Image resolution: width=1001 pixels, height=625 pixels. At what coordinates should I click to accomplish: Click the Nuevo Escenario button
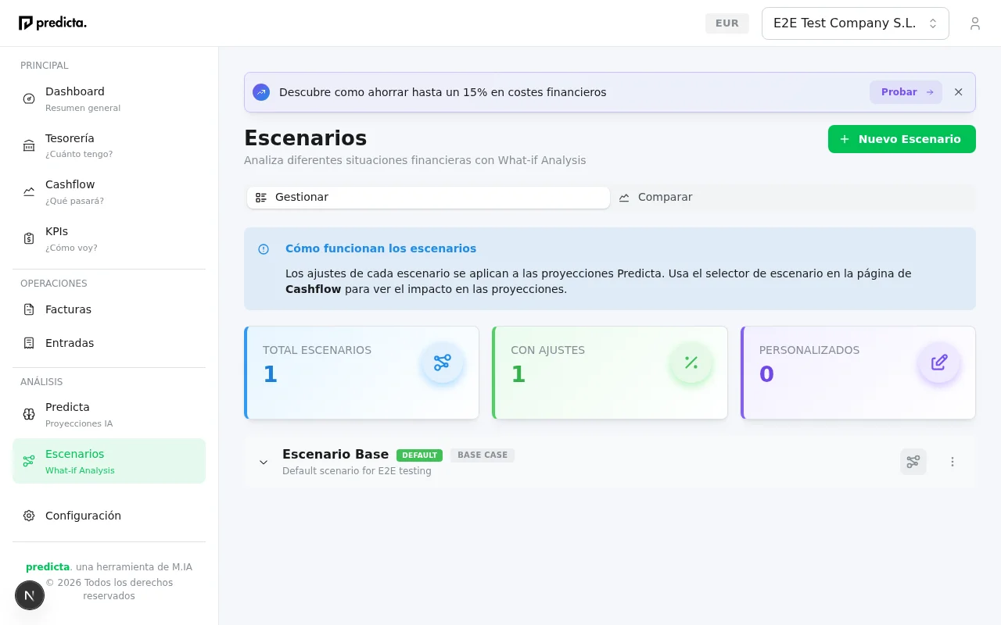click(901, 138)
